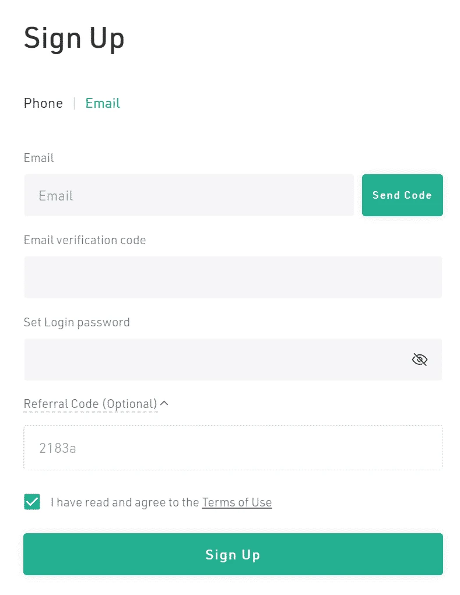Click the Email verification code field
The width and height of the screenshot is (460, 595).
(x=233, y=277)
